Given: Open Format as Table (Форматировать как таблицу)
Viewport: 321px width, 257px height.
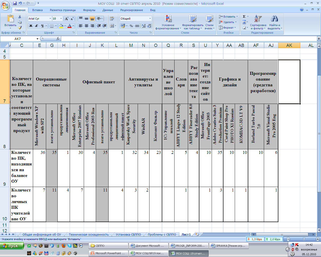Looking at the screenshot, I should click(193, 22).
